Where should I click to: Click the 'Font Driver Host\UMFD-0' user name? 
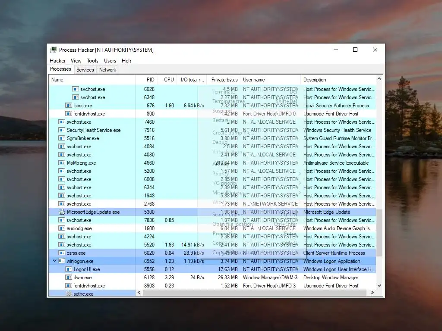click(x=269, y=114)
